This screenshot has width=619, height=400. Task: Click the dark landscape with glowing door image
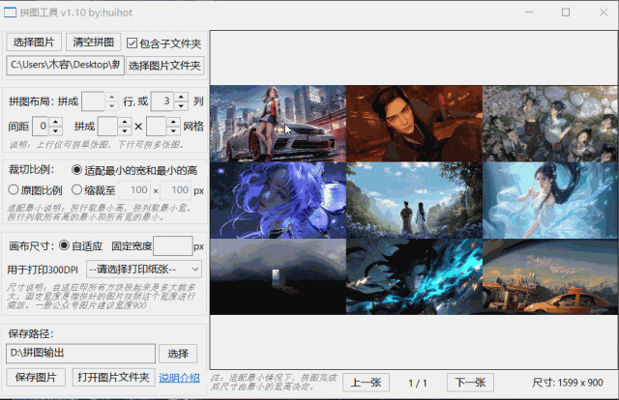click(x=278, y=276)
